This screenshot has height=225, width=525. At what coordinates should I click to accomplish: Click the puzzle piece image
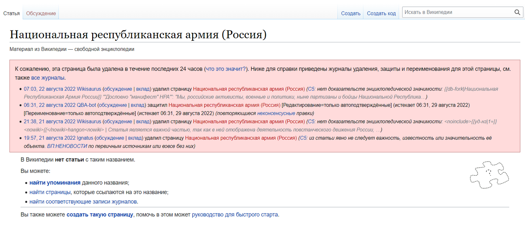point(489,175)
